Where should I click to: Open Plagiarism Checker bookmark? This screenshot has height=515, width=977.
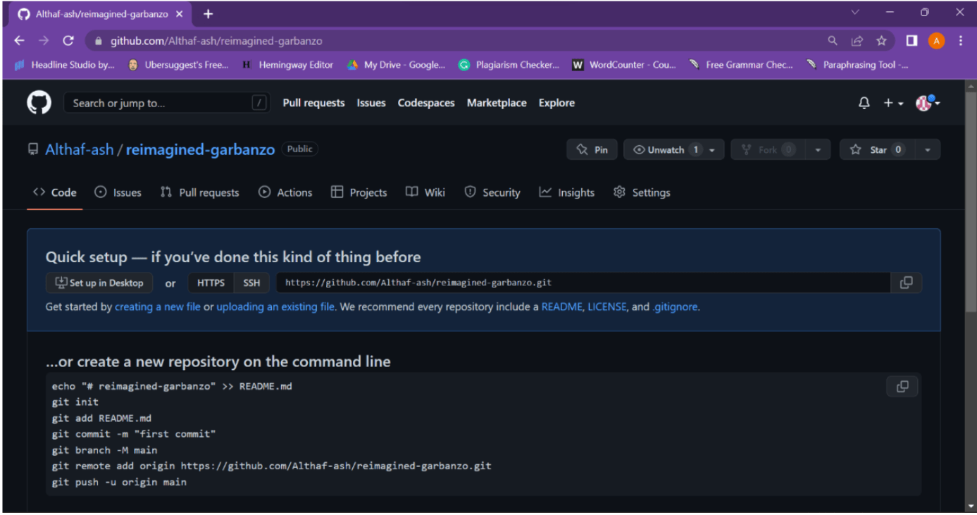coord(509,65)
